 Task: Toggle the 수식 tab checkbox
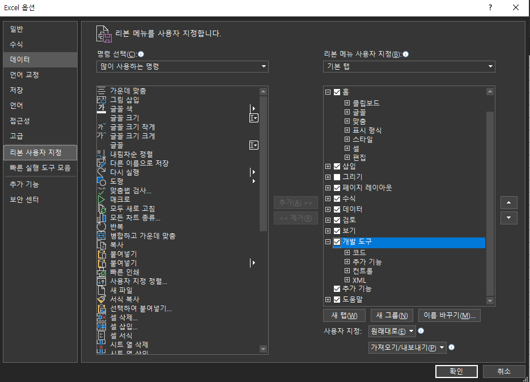point(337,198)
